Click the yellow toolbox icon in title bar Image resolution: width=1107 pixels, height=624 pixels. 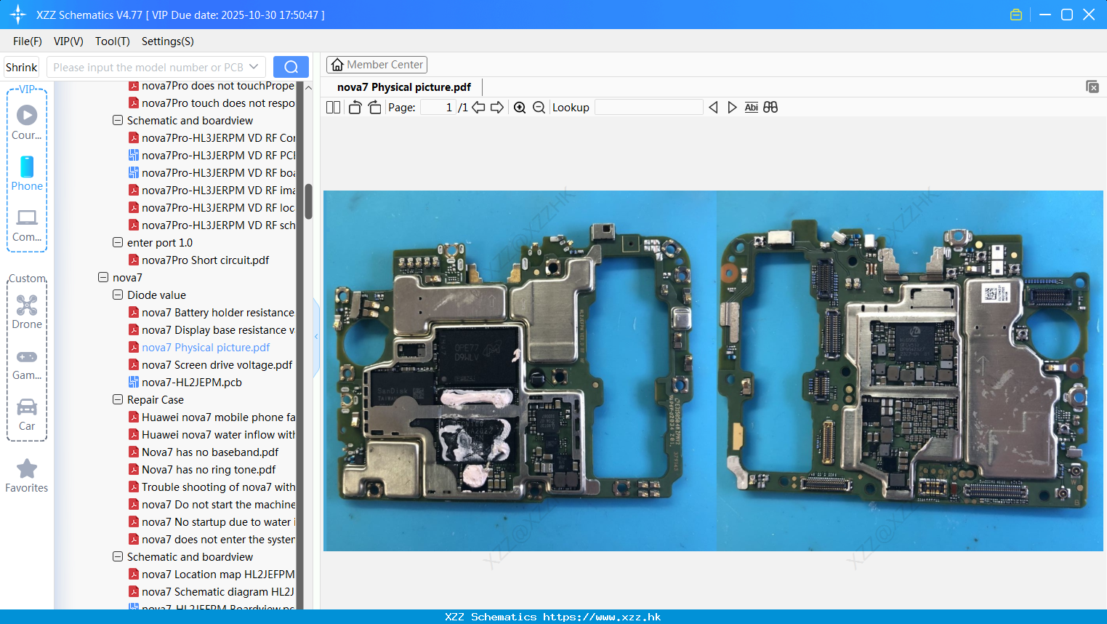point(1016,15)
